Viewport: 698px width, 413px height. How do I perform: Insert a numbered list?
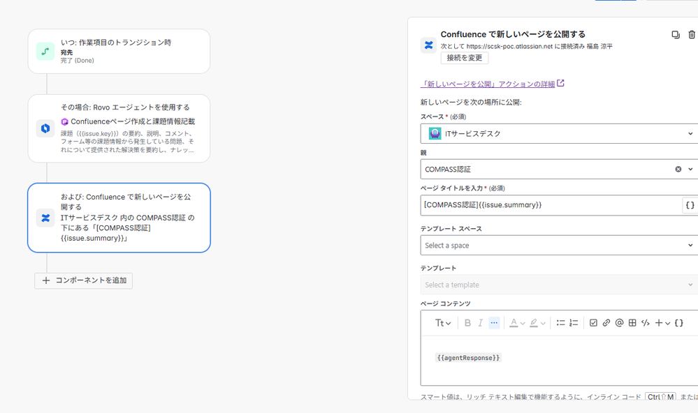(x=574, y=323)
